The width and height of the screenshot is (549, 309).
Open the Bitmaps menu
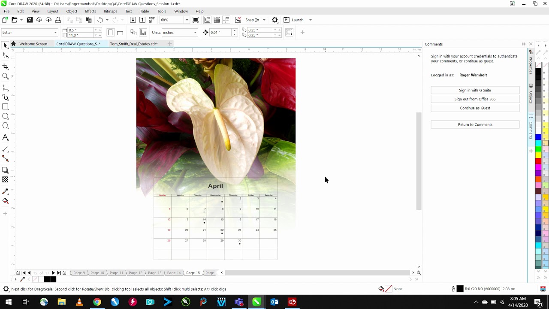click(x=110, y=11)
